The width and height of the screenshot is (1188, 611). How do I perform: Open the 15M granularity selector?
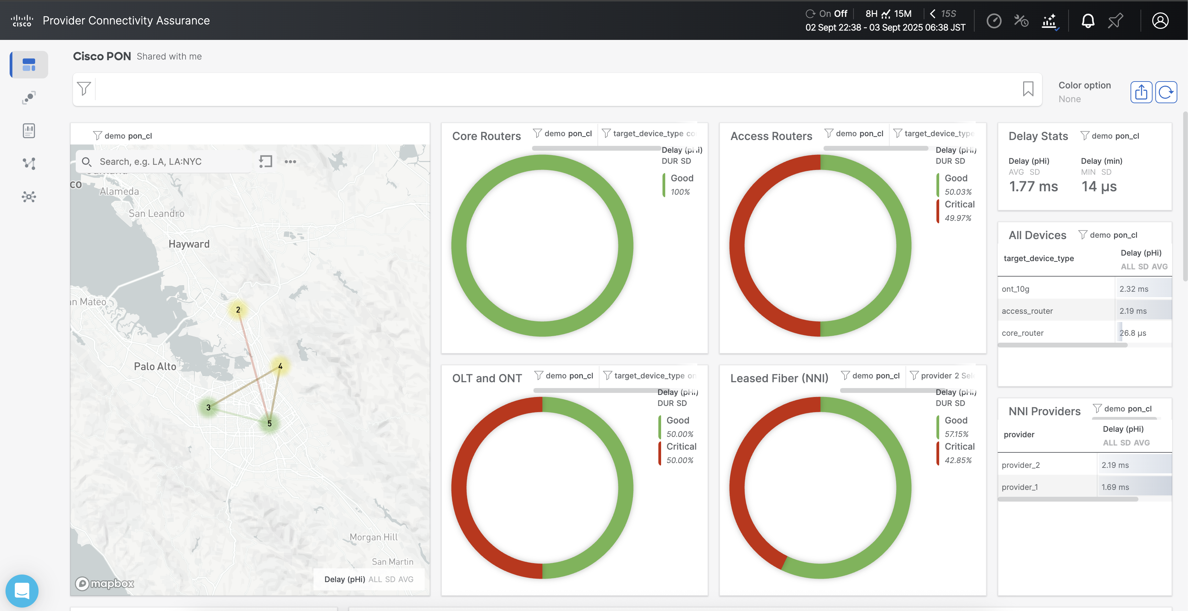(x=903, y=14)
